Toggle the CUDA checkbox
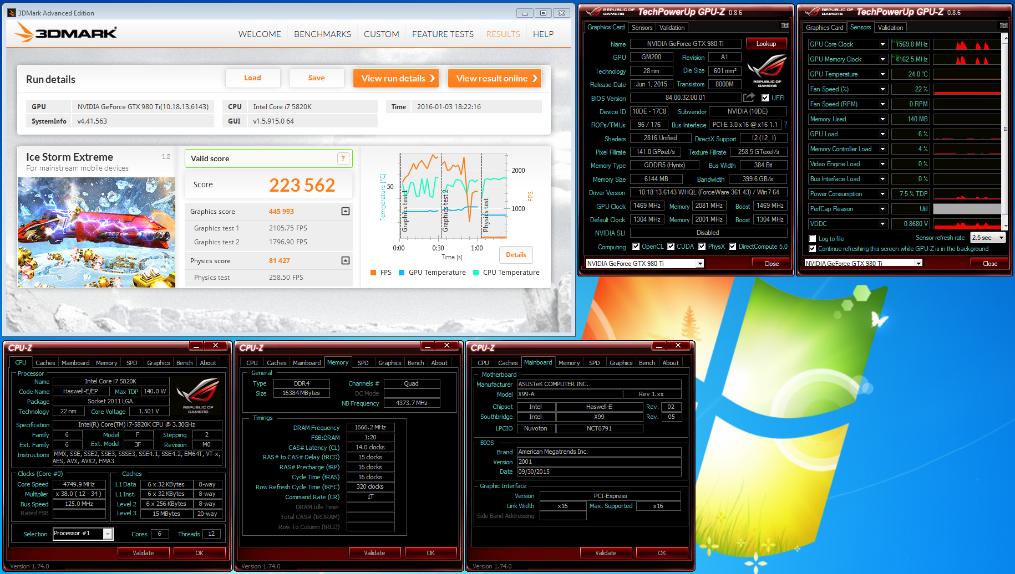Image resolution: width=1015 pixels, height=574 pixels. tap(671, 247)
